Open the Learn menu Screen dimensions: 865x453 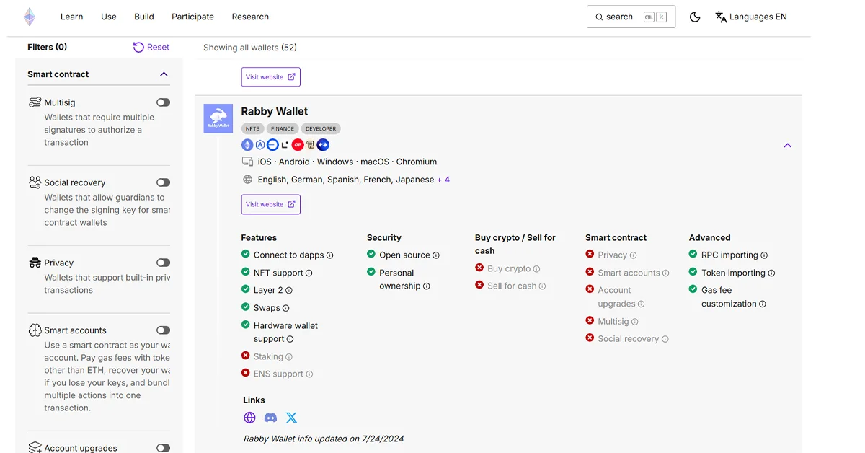click(71, 17)
